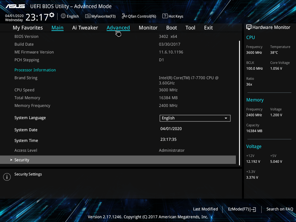Click the System Time label
Screen dimensions: 296x222
(x=26, y=141)
